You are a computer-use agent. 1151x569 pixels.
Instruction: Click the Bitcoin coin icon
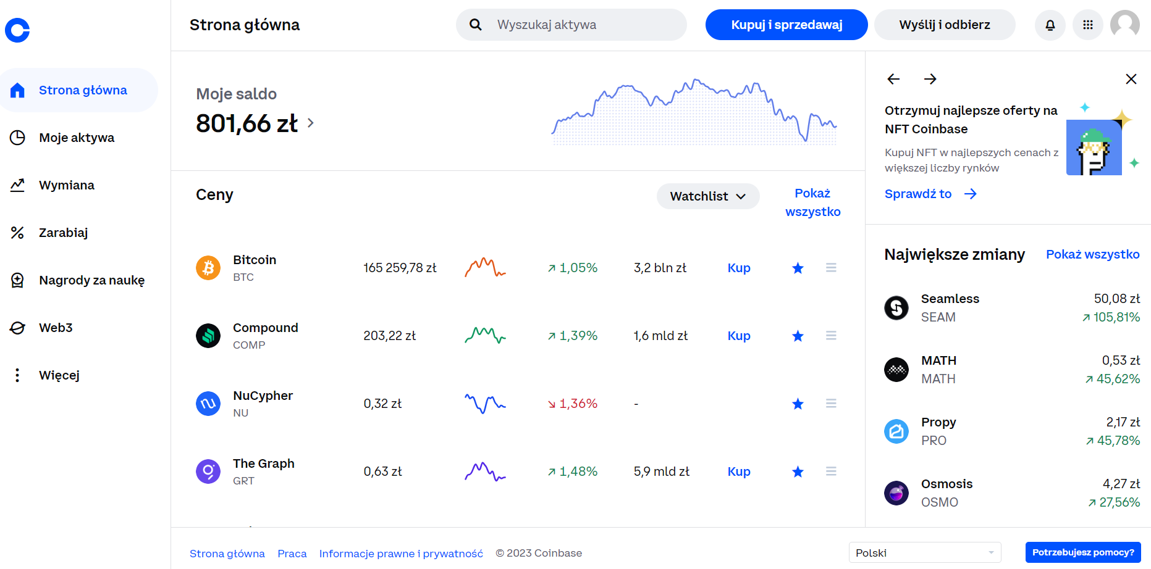click(x=208, y=268)
